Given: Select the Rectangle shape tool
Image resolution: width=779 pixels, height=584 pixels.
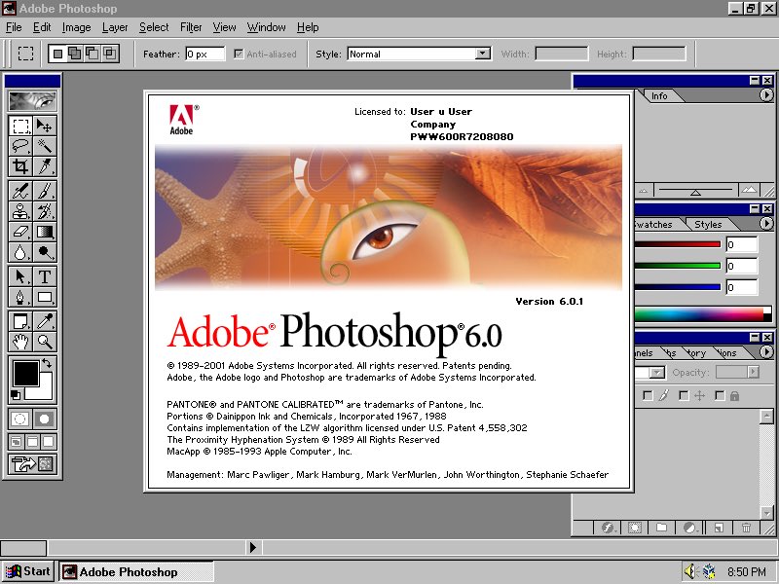Looking at the screenshot, I should tap(45, 297).
